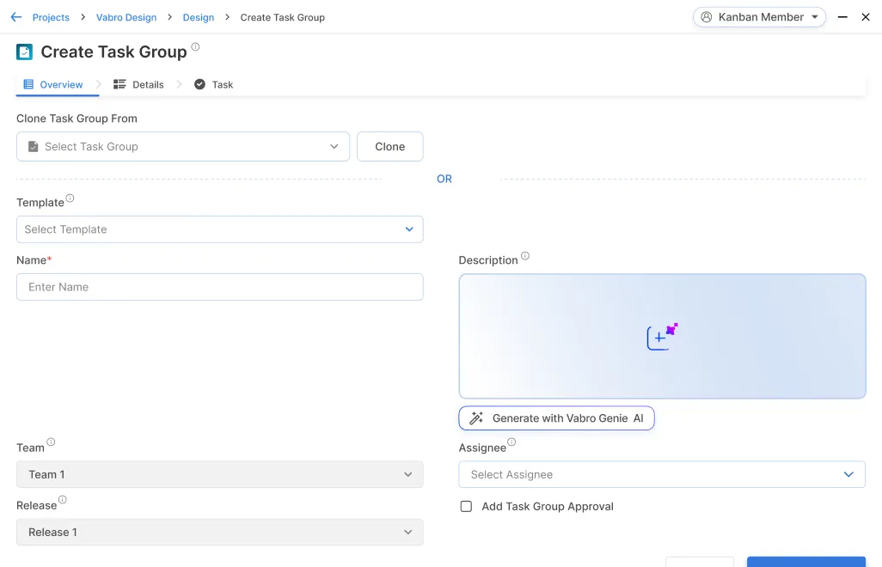Click the Overview tab list icon

pos(28,84)
